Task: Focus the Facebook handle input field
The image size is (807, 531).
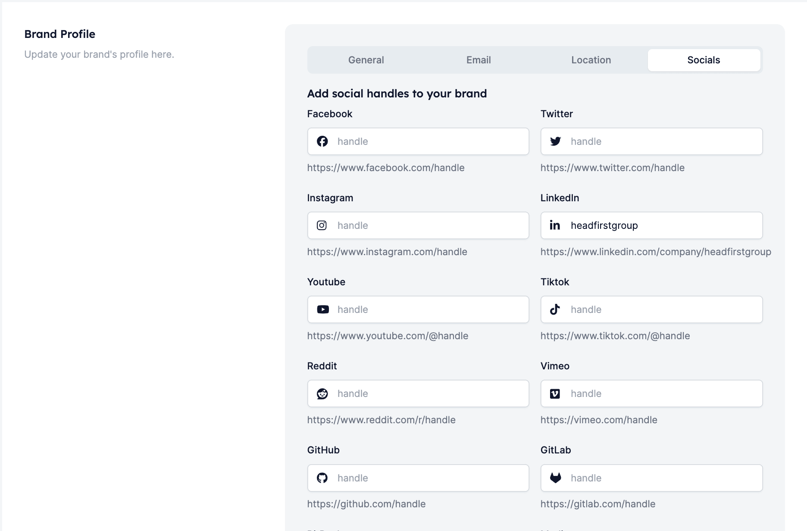Action: coord(418,141)
